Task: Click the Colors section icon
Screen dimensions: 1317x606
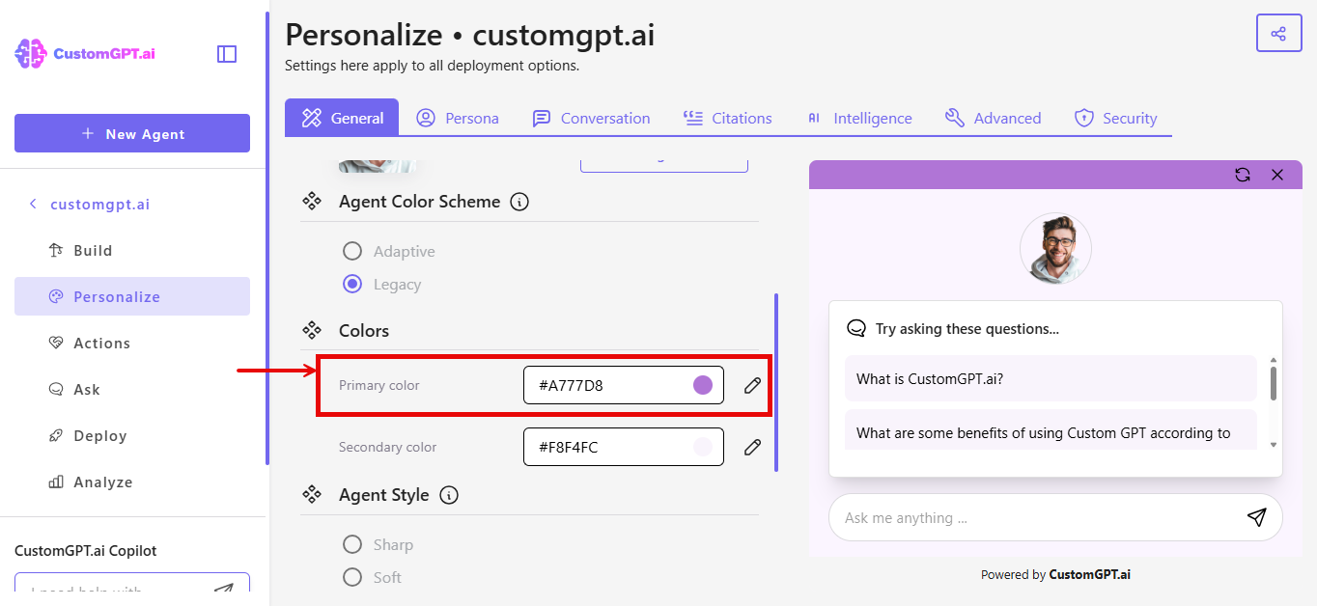Action: [x=312, y=330]
